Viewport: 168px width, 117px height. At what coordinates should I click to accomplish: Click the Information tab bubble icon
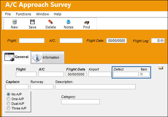37,58
